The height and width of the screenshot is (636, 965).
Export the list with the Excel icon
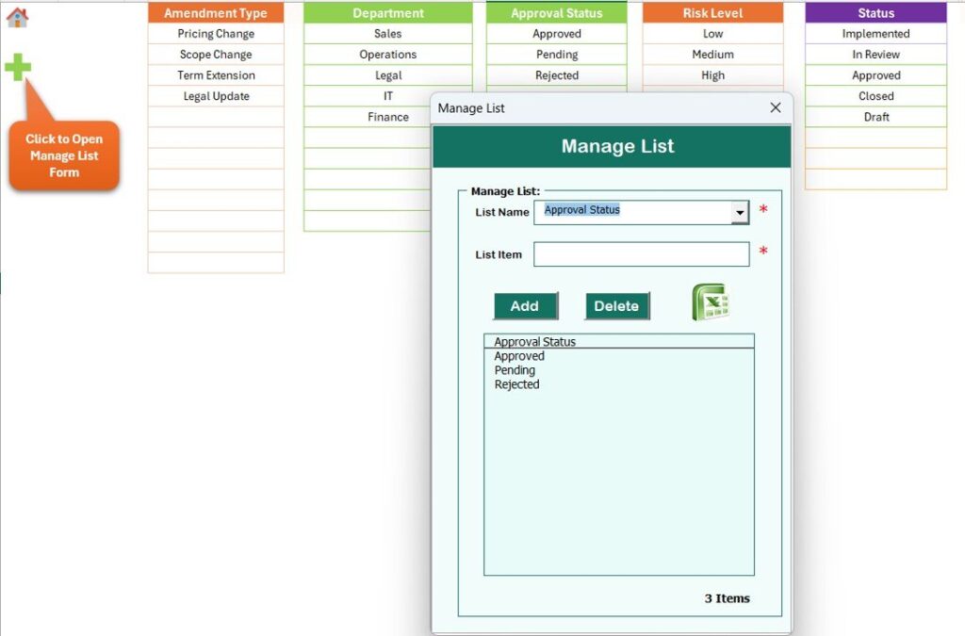pyautogui.click(x=711, y=302)
